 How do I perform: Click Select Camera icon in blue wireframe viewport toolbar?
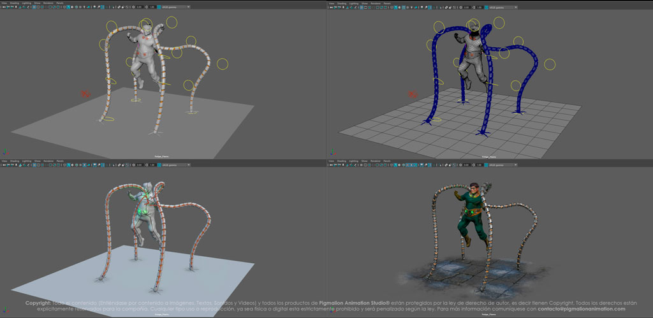tap(332, 7)
